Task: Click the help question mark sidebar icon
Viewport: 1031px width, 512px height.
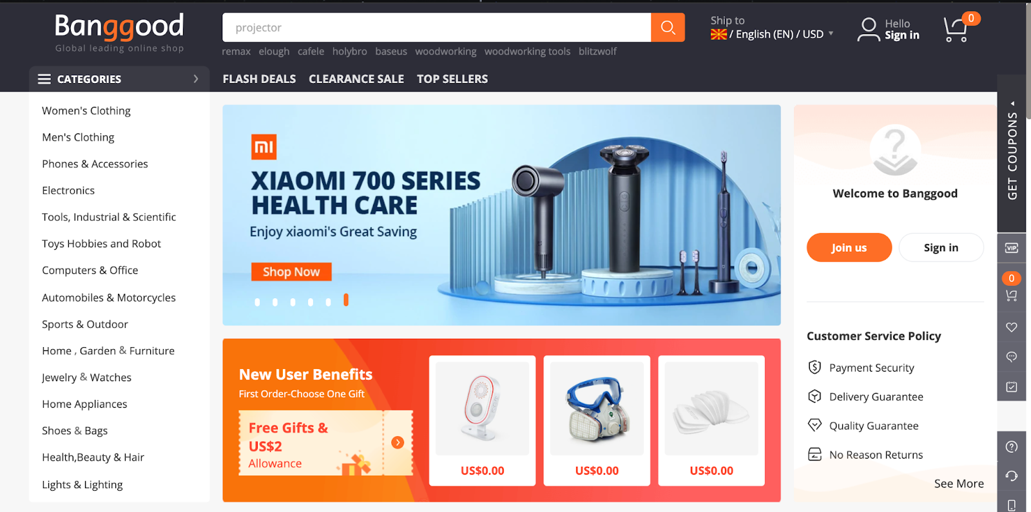Action: pyautogui.click(x=1012, y=447)
